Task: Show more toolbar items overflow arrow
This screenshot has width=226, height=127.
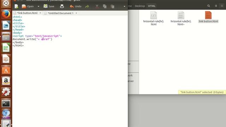Action: 124,6
